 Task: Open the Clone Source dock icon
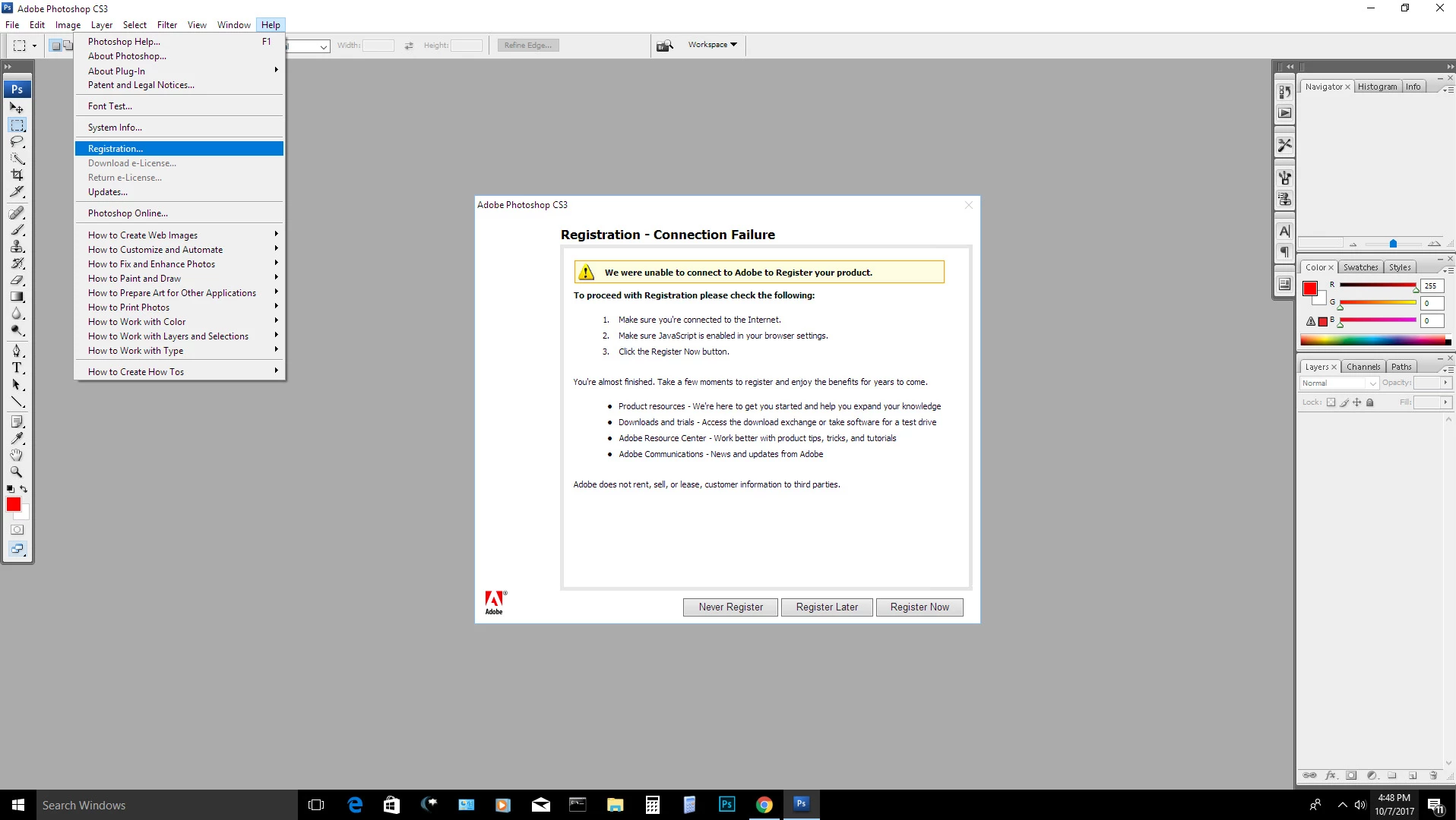1284,199
